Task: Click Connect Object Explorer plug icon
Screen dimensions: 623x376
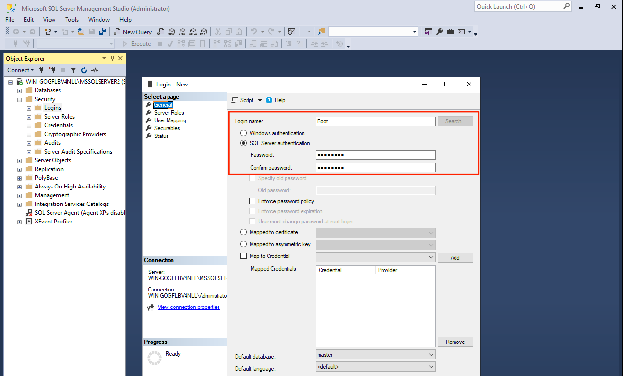Action: pos(41,70)
